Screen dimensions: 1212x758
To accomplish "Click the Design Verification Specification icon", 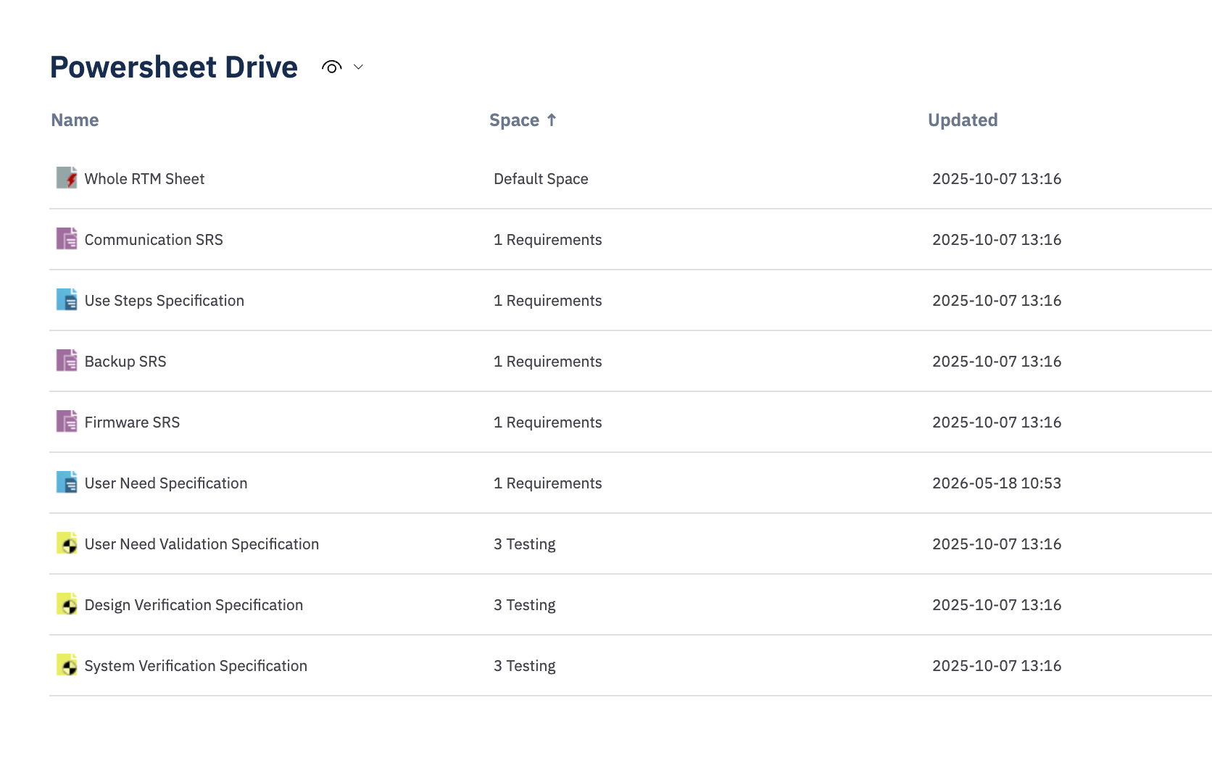I will click(67, 604).
